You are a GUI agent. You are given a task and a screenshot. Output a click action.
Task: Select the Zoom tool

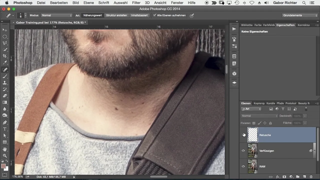pyautogui.click(x=5, y=155)
